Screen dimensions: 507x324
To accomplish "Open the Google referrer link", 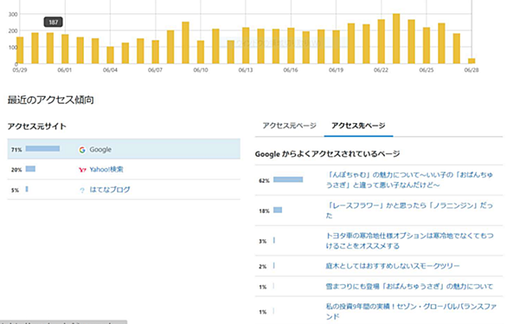I will [100, 150].
